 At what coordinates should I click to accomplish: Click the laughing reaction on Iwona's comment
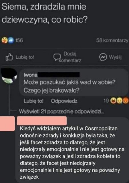(113, 101)
